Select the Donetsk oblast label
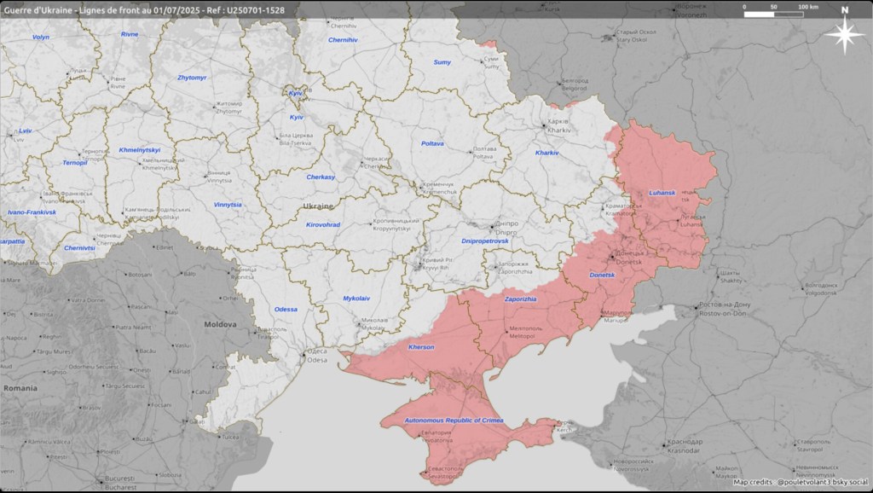This screenshot has height=493, width=873. tap(602, 275)
